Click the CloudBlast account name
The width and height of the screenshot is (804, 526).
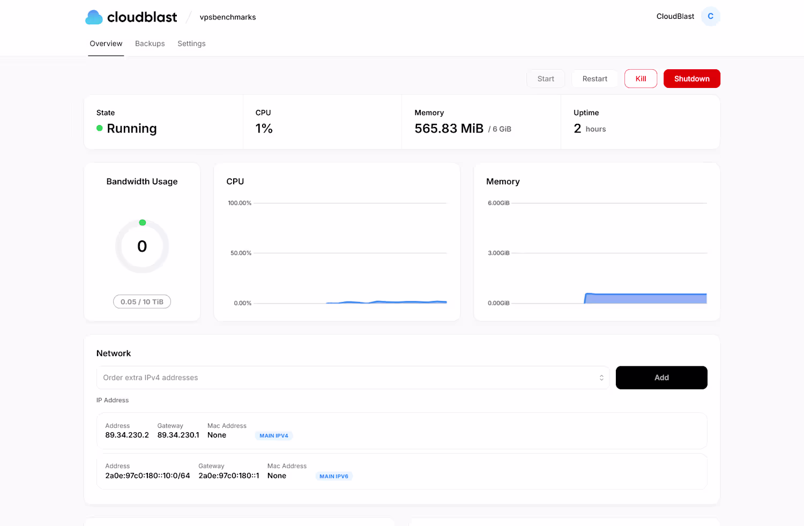tap(675, 16)
